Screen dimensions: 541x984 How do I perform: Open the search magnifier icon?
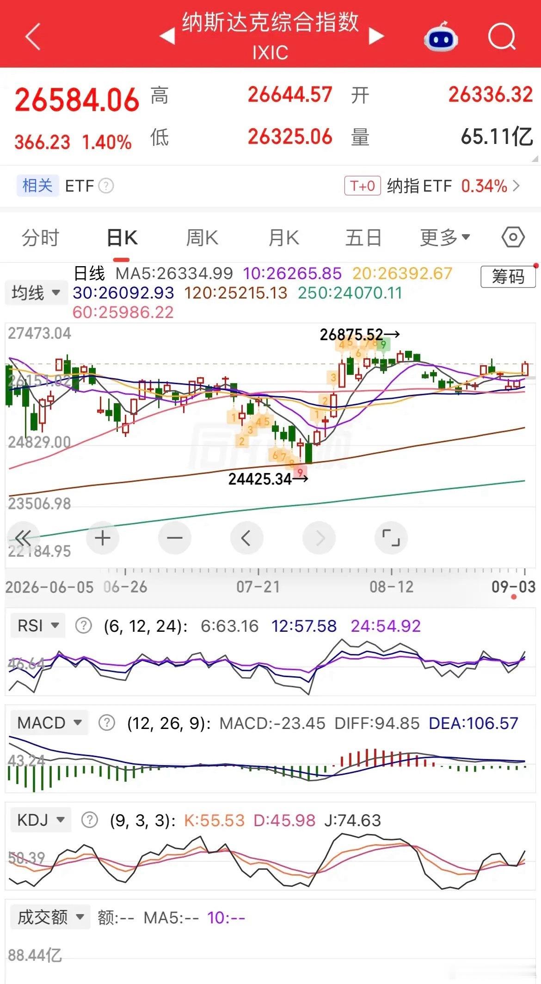(x=502, y=36)
